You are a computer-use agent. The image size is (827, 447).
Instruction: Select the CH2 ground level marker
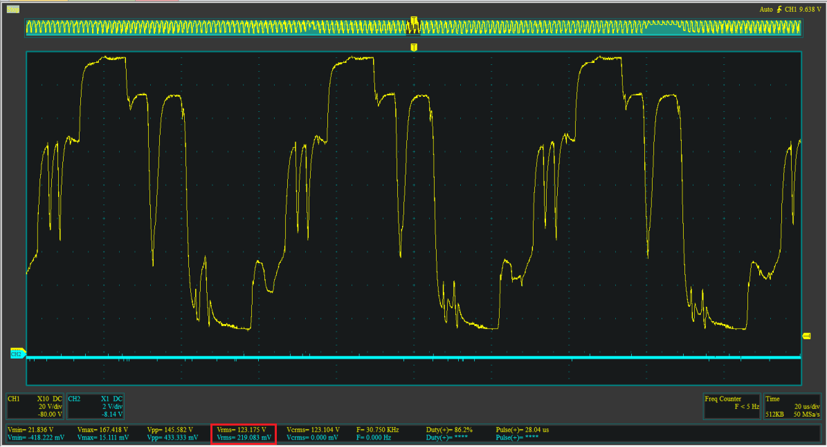coord(17,354)
